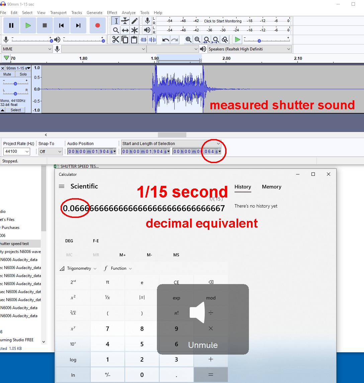Click the track Select button

[x=16, y=110]
